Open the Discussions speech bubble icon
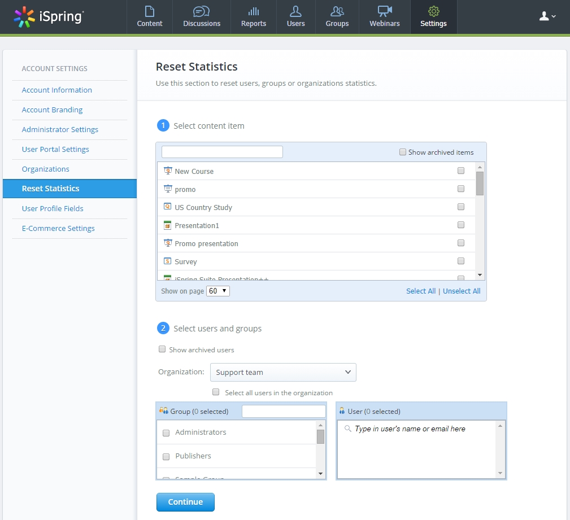This screenshot has width=570, height=520. click(x=201, y=11)
